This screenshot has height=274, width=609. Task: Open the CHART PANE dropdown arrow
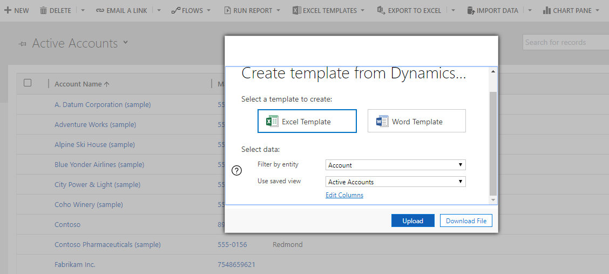[x=597, y=10]
